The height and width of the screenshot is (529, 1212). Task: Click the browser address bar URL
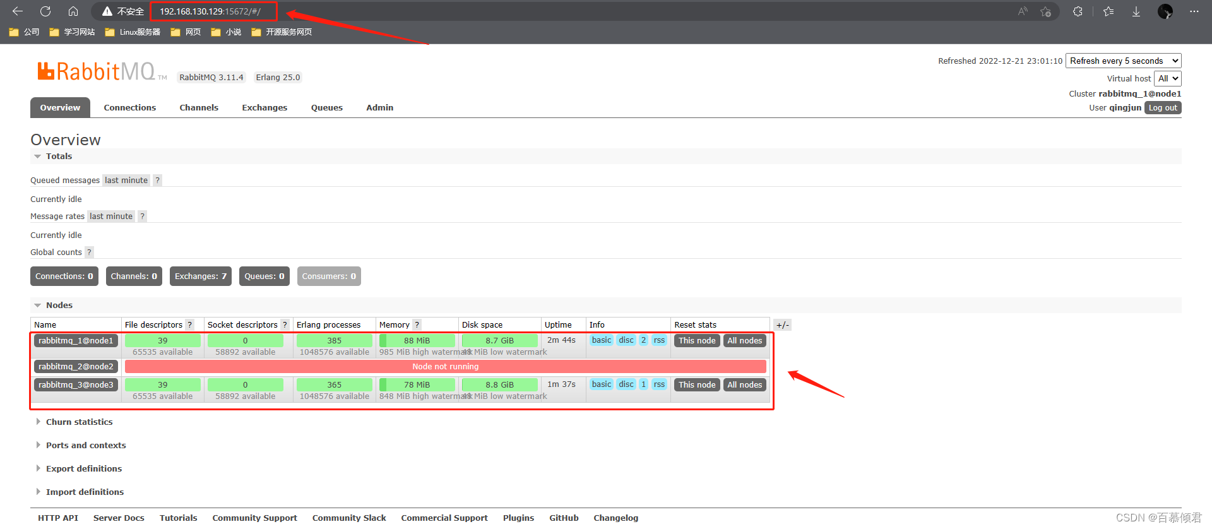coord(210,11)
